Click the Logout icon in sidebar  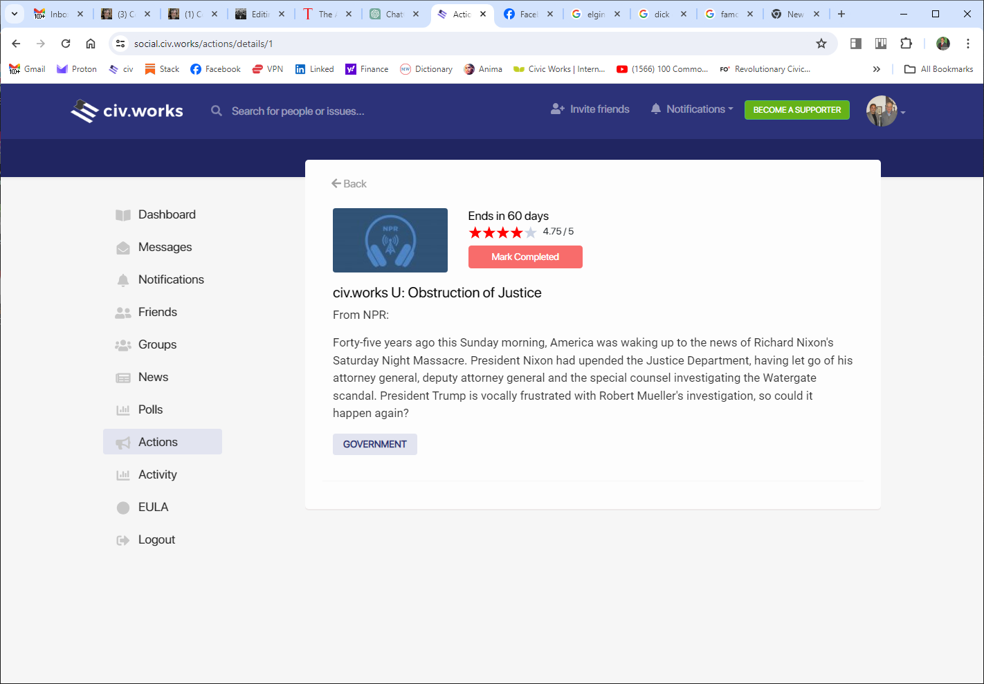point(123,540)
